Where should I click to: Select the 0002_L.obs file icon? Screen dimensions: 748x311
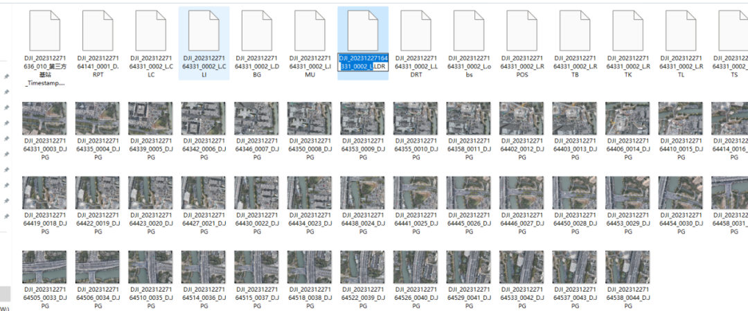point(469,30)
